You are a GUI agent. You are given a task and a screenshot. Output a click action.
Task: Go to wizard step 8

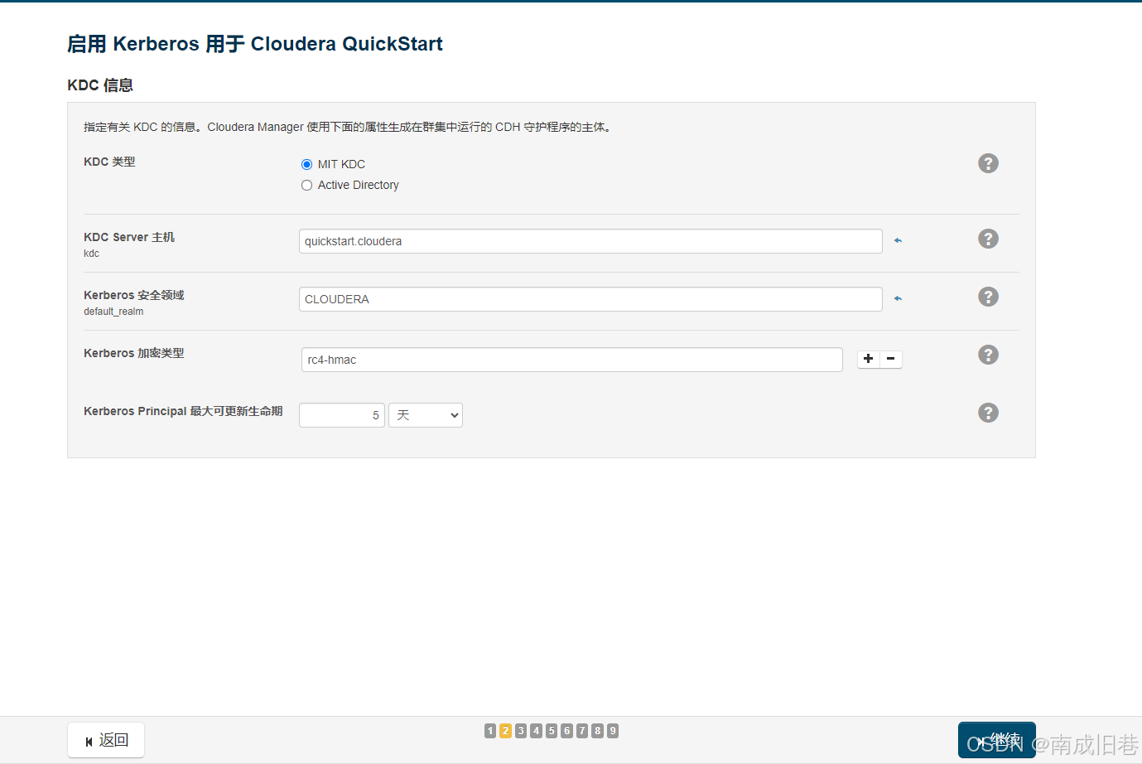(597, 731)
